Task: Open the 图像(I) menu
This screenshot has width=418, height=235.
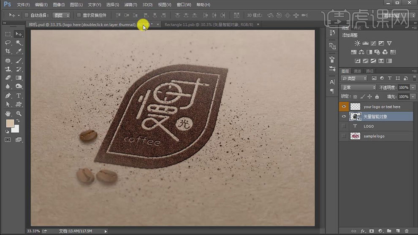Action: 59,5
